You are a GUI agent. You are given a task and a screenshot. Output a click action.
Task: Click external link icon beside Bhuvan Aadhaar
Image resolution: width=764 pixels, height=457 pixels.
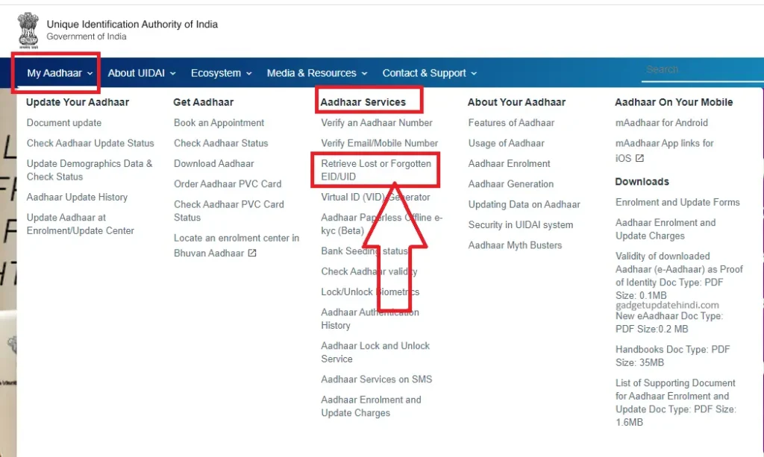(252, 253)
